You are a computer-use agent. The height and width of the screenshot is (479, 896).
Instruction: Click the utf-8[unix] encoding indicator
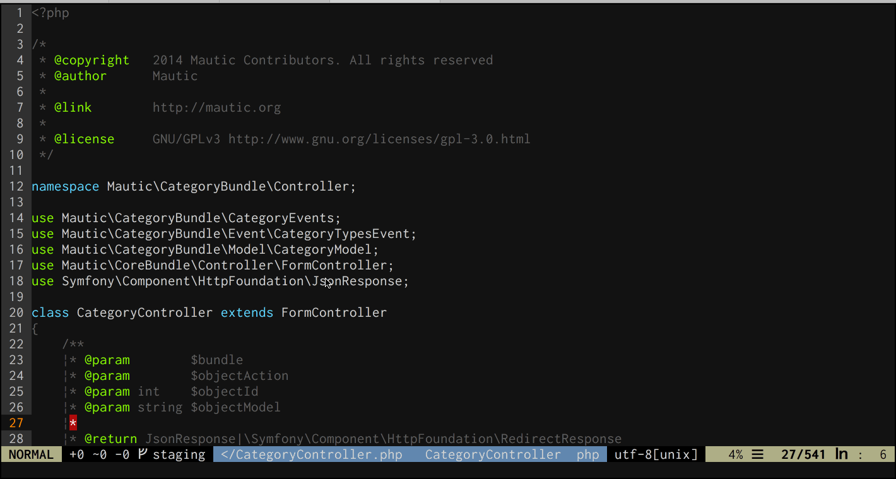tap(656, 454)
